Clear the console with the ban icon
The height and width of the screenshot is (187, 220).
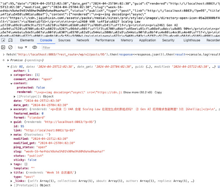[x=10, y=47]
